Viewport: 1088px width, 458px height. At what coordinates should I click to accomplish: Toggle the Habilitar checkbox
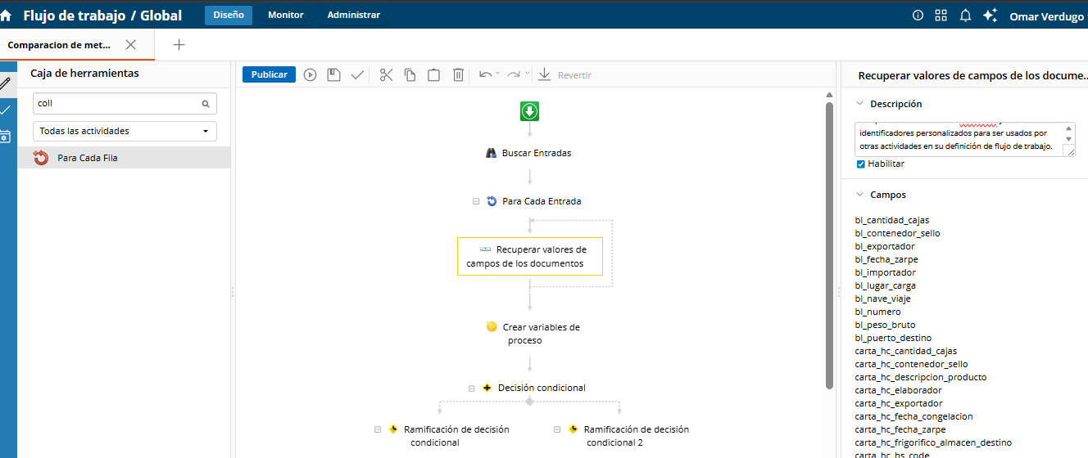coord(860,164)
